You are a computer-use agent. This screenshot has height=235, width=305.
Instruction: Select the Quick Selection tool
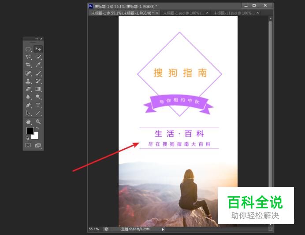point(38,57)
